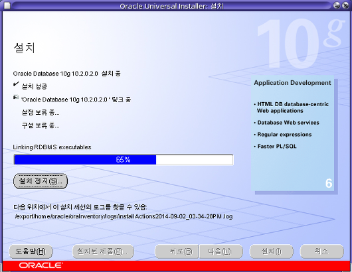The width and height of the screenshot is (352, 272).
Task: Click the slide number 6 in the info panel
Action: 329,183
